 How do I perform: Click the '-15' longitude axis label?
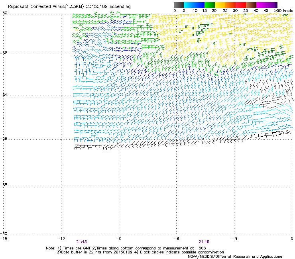click(4, 239)
